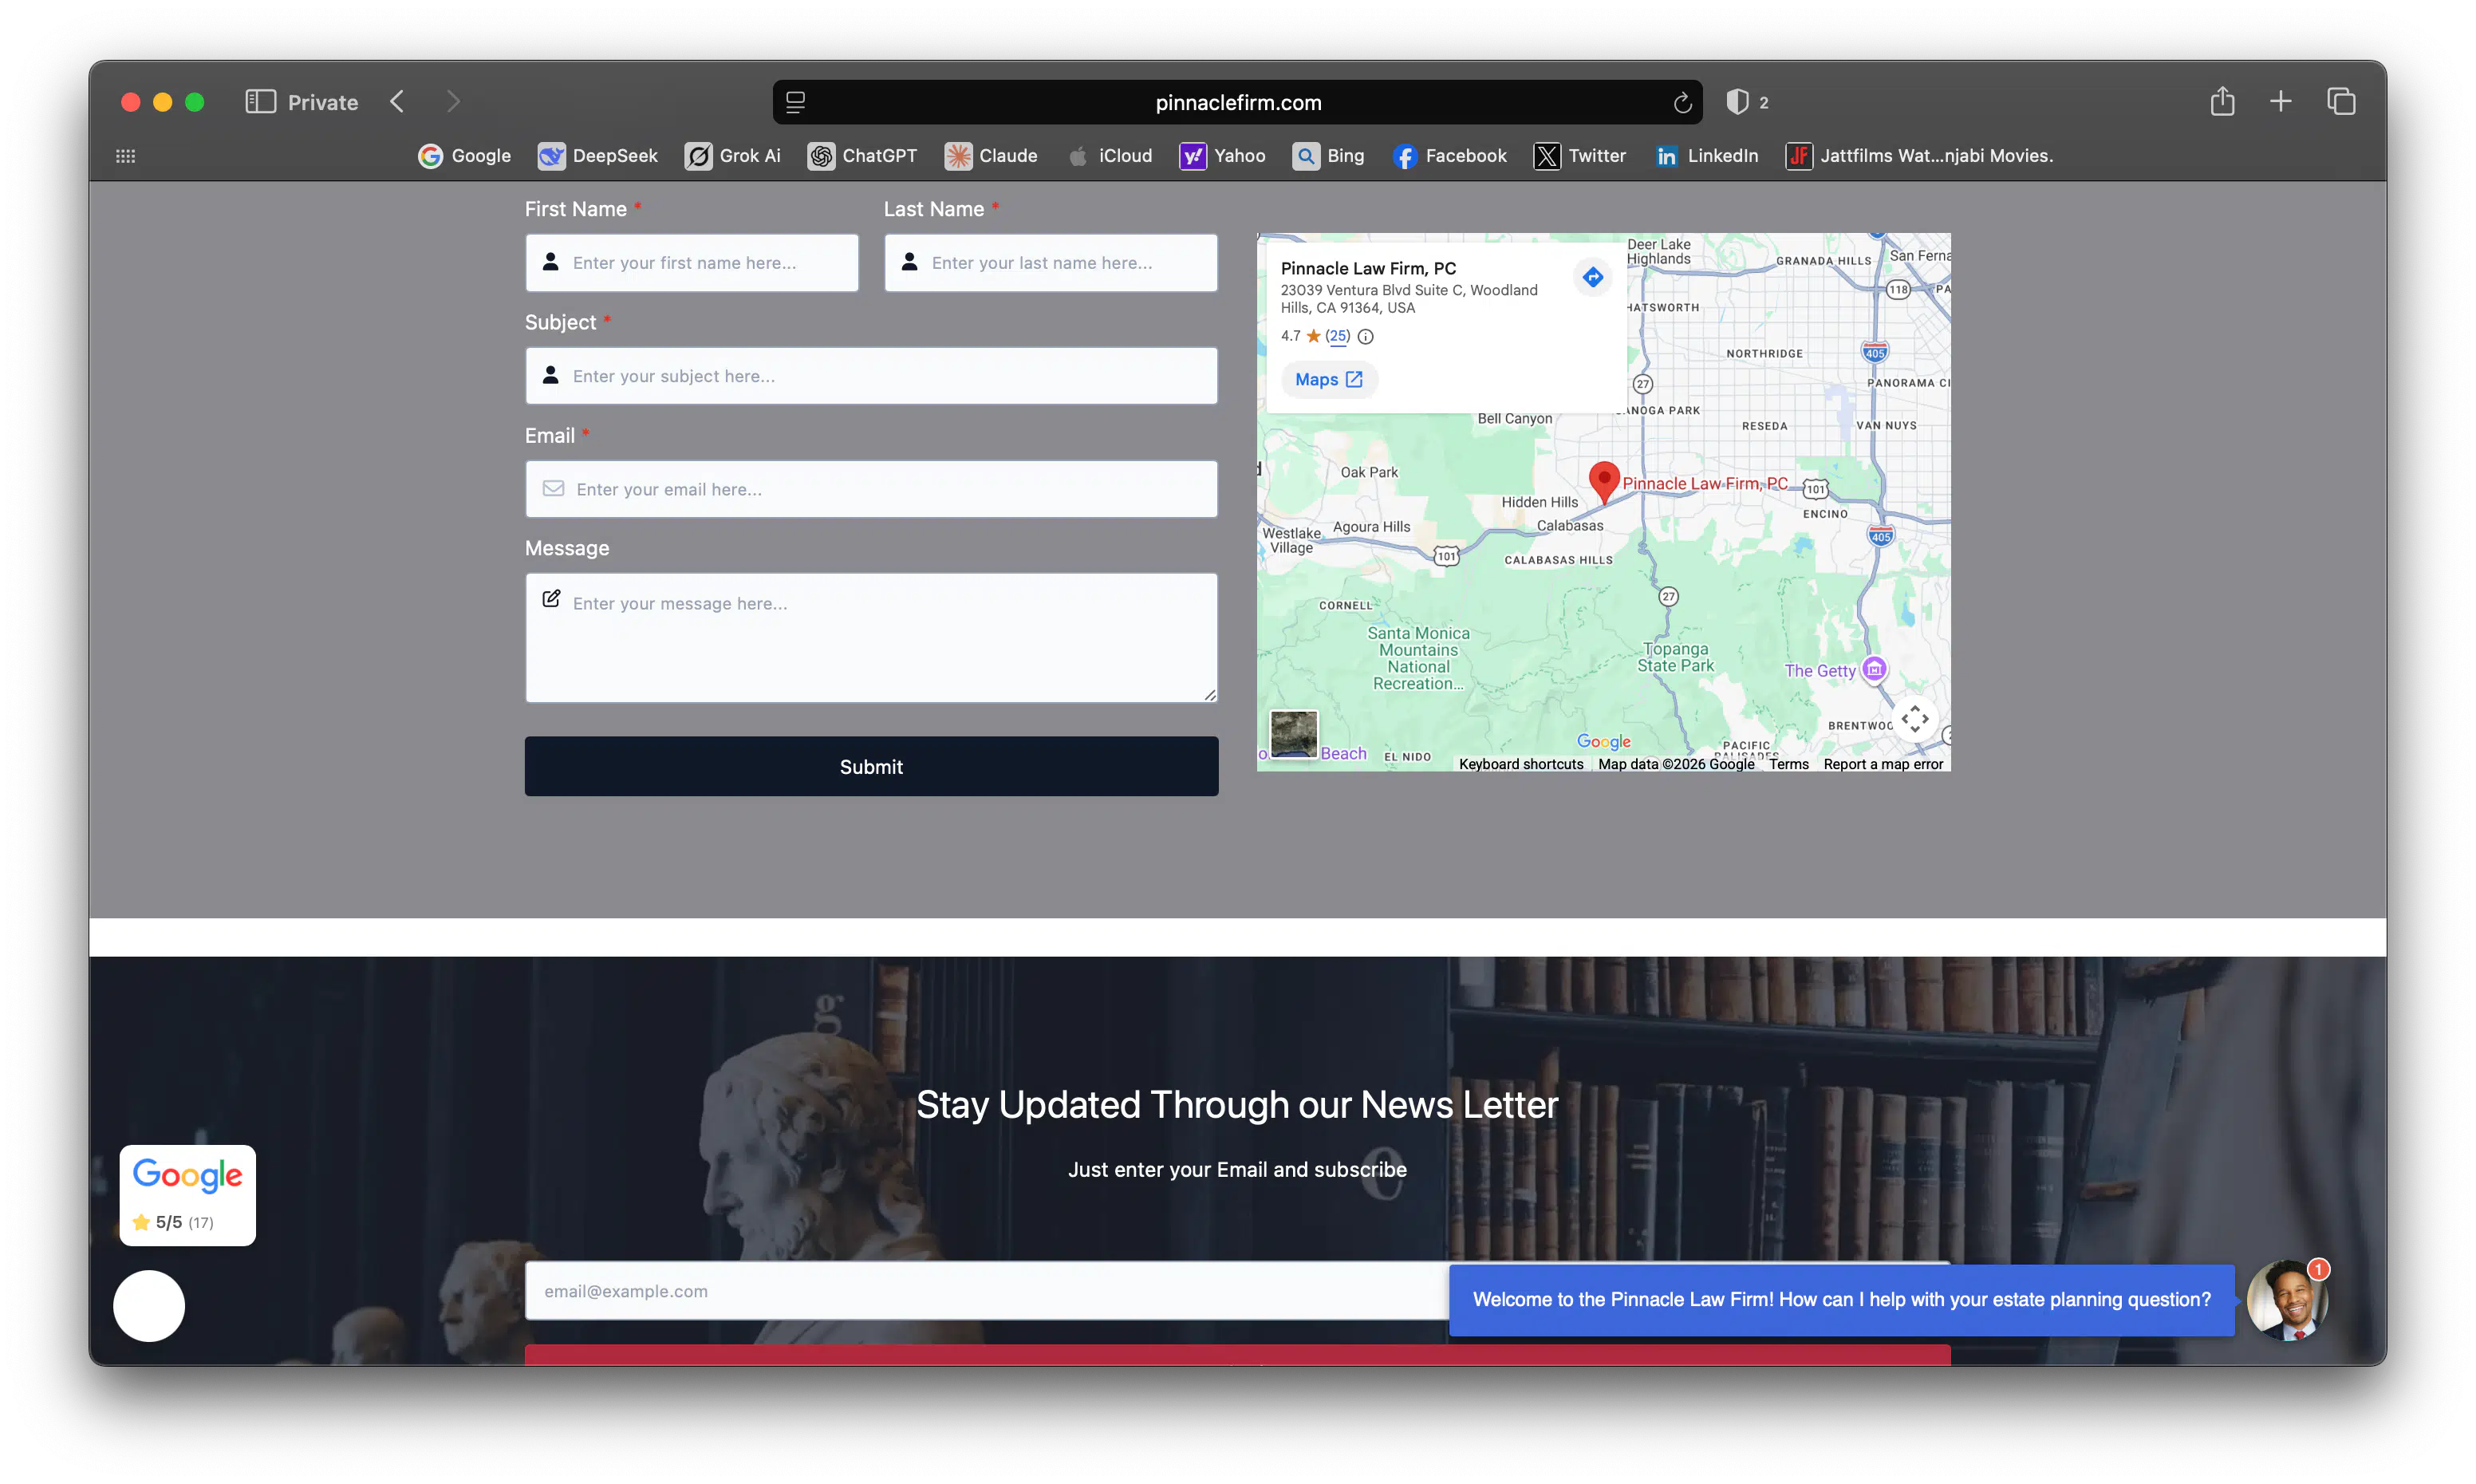The width and height of the screenshot is (2476, 1484).
Task: Click the Safari share icon
Action: (2222, 101)
